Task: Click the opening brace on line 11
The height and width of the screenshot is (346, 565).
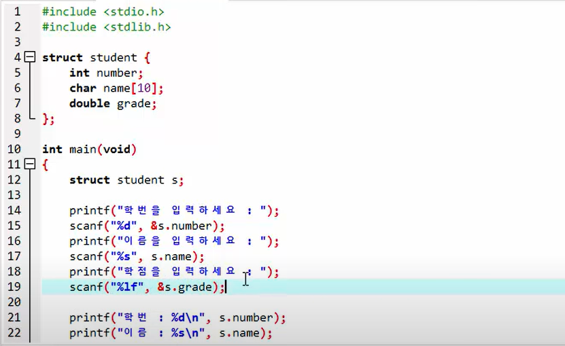Action: 45,165
